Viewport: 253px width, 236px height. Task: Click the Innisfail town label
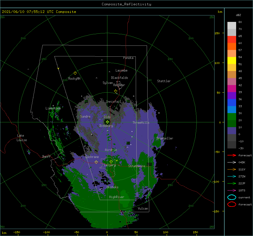point(114,102)
